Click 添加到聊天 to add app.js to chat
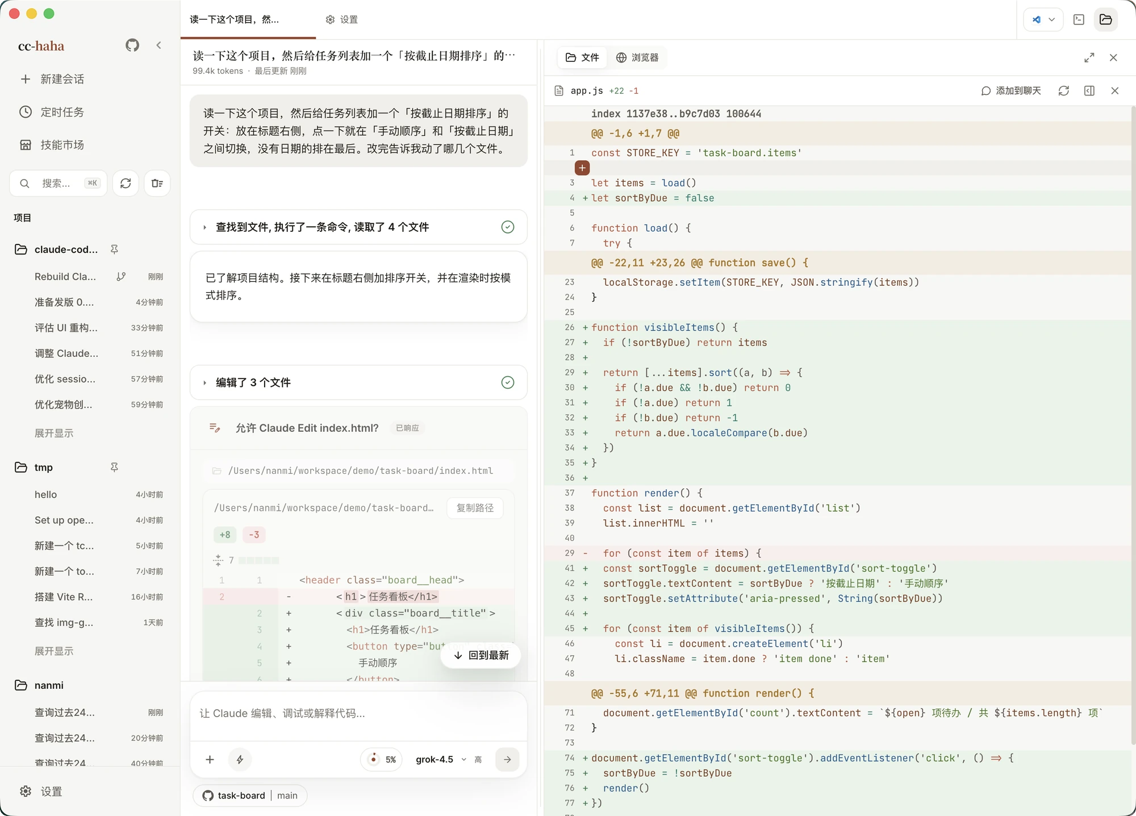 coord(1011,91)
